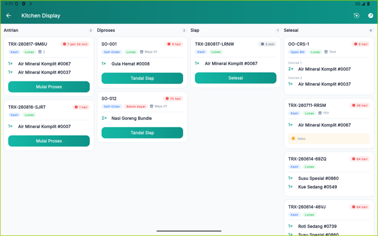Start processing order TRX-260816-SJRT with Mulai Proses
This screenshot has height=236, width=378.
(49, 141)
